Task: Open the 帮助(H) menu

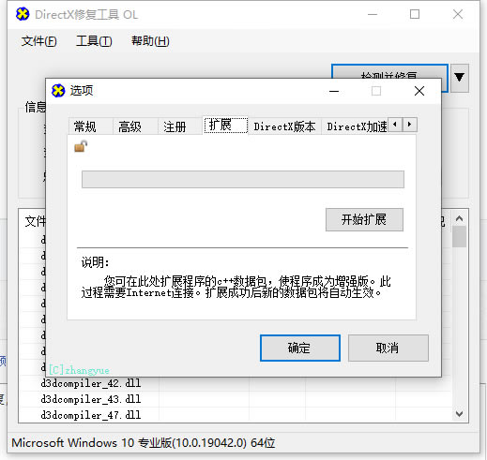Action: [x=150, y=41]
